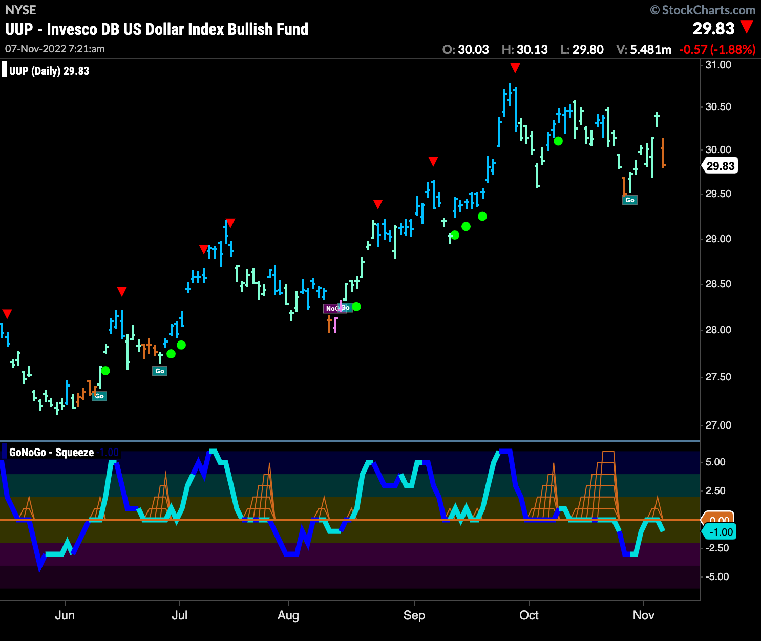
Task: Click the GoNoGo - Squeeze indicator label
Action: (x=52, y=452)
